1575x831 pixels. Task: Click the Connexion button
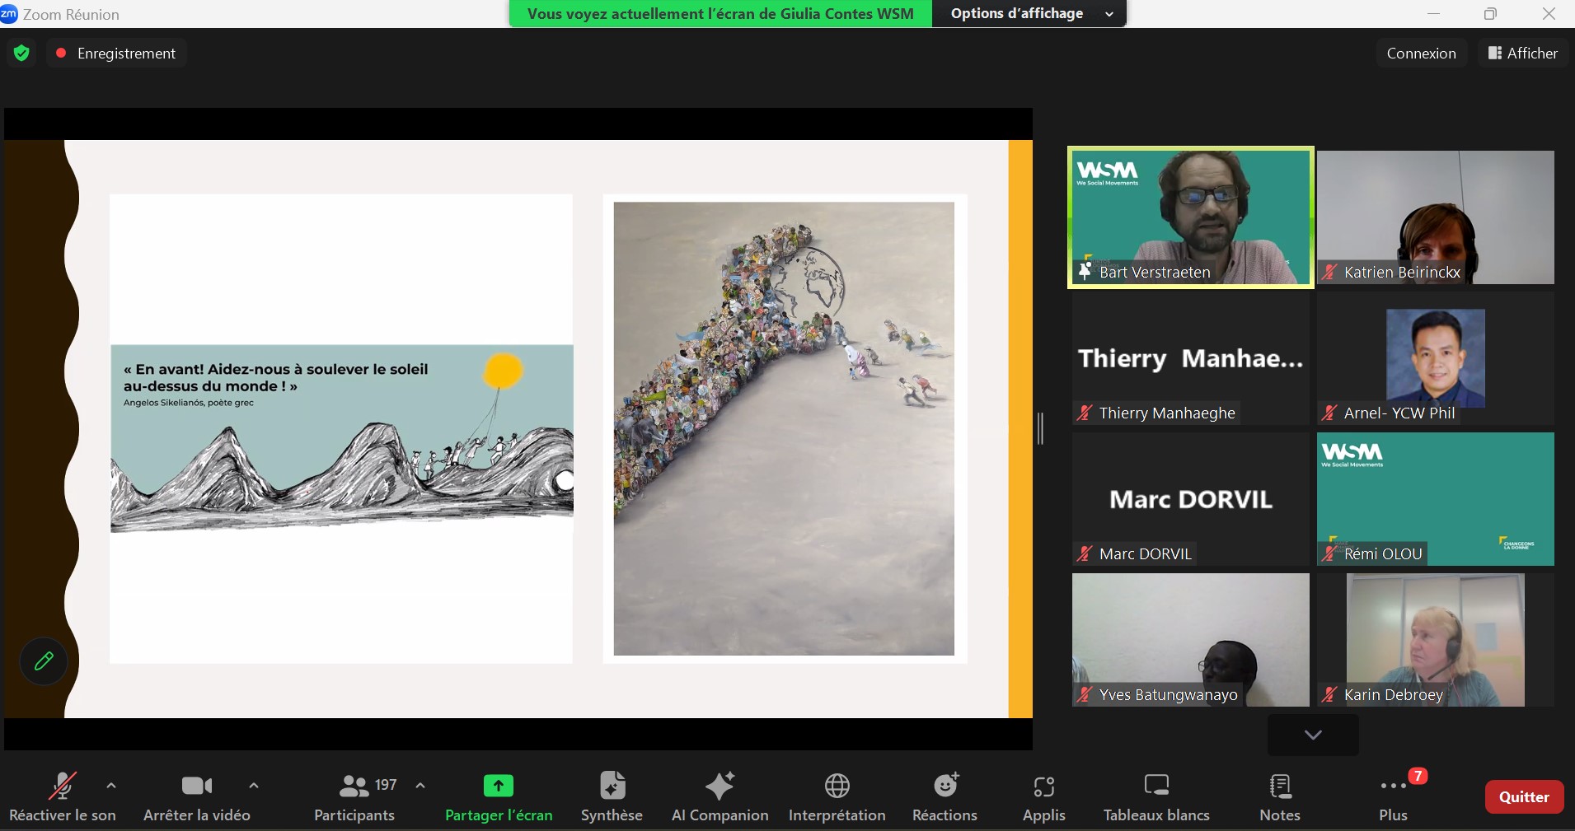click(x=1421, y=54)
